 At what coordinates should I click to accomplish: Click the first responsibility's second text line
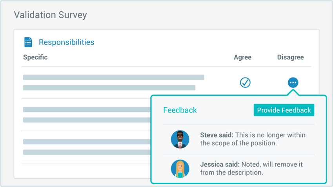(x=109, y=88)
